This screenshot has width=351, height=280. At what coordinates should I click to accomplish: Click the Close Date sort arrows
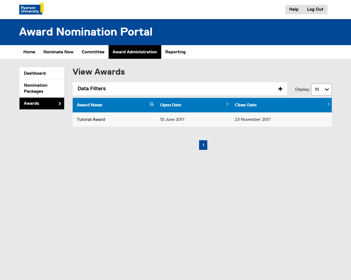click(328, 104)
